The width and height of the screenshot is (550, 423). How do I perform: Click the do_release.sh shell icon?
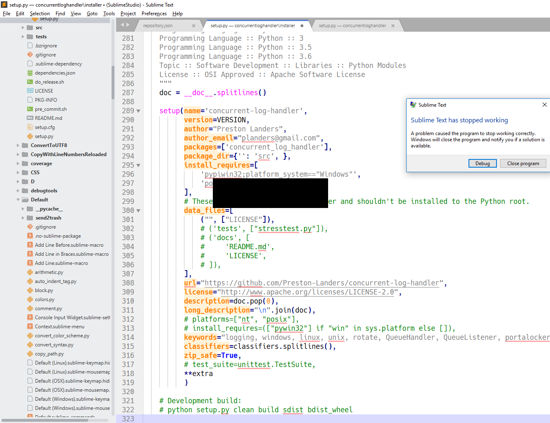pyautogui.click(x=30, y=82)
